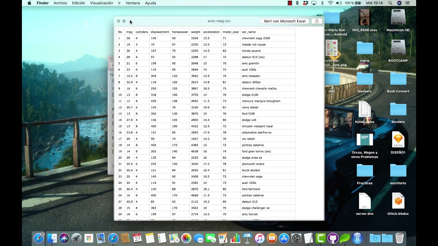Select the BOOTCAMP drive on desktop
Image resolution: width=438 pixels, height=246 pixels.
398,51
